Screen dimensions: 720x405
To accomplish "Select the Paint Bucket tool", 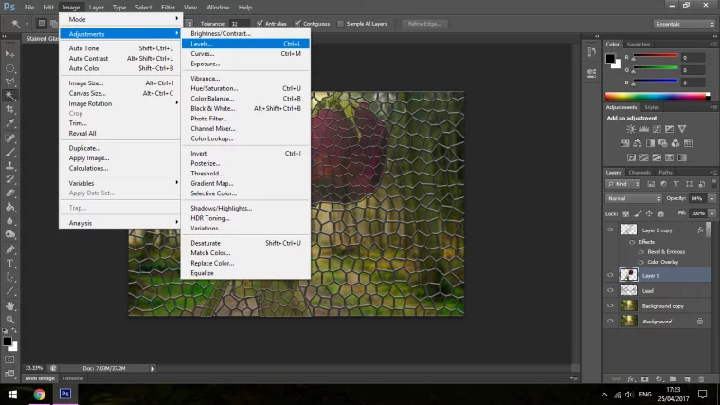I will (x=9, y=207).
